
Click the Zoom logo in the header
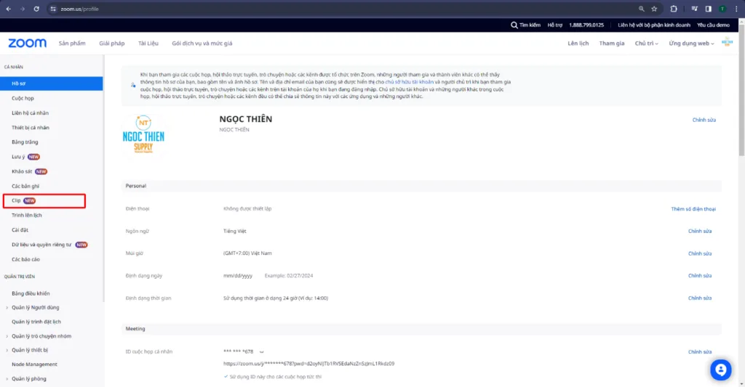pyautogui.click(x=28, y=44)
